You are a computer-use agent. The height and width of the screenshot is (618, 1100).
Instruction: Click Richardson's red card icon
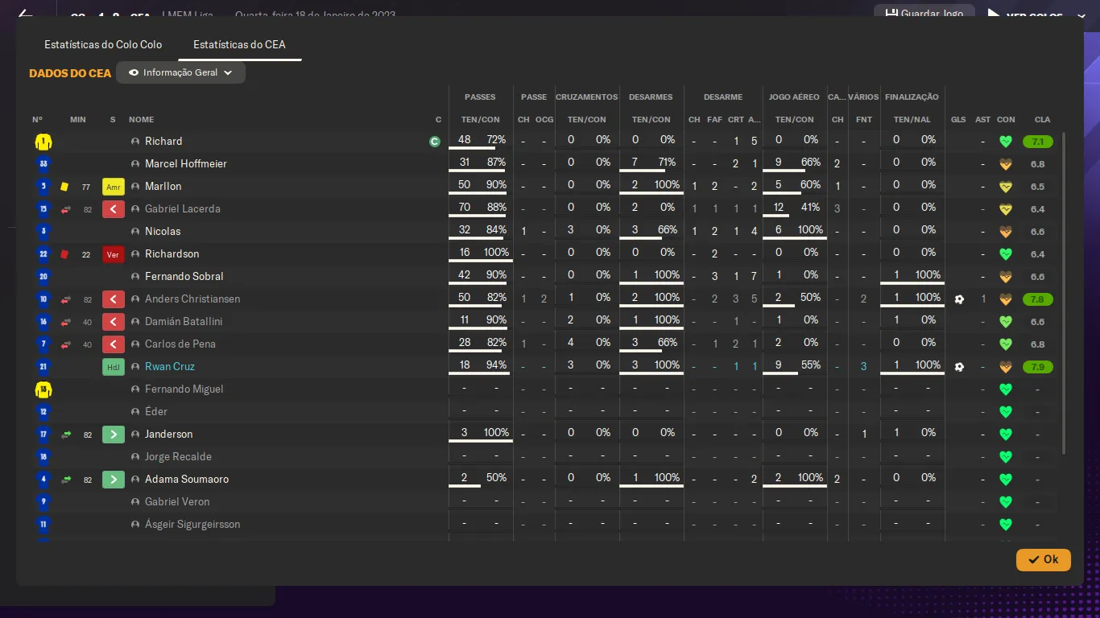pyautogui.click(x=64, y=254)
